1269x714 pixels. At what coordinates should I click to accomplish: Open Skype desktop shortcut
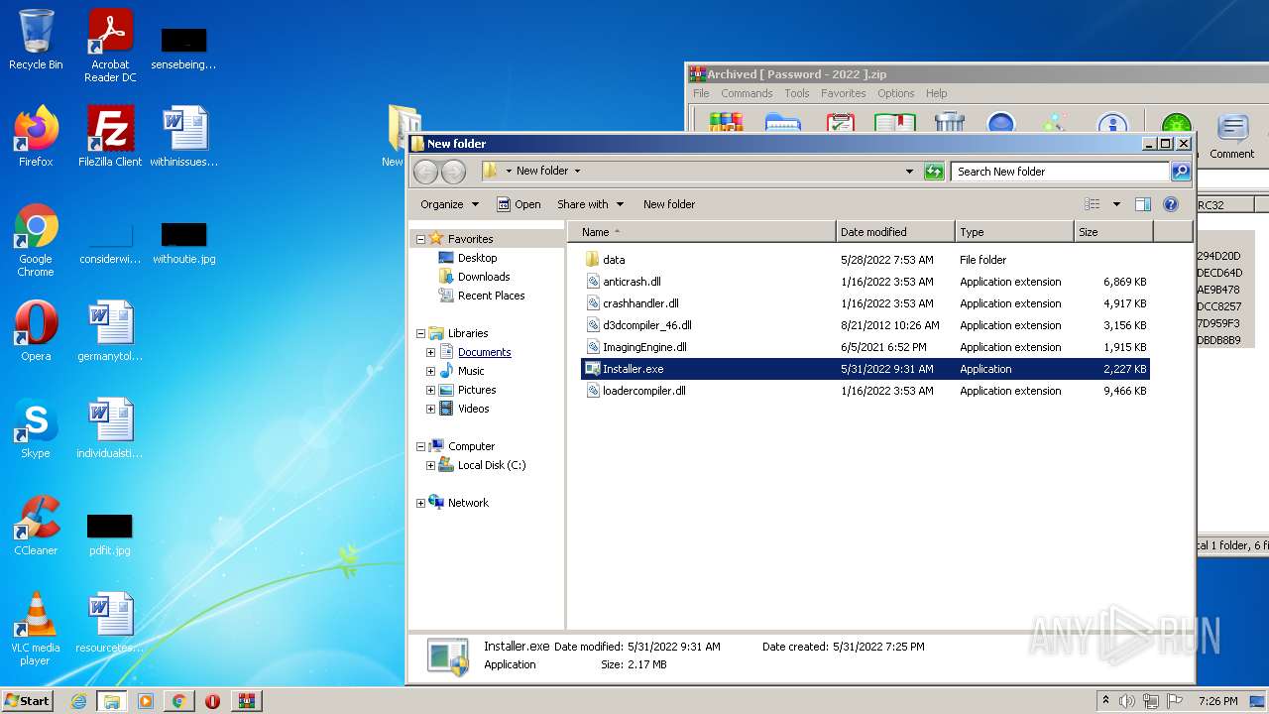[x=36, y=428]
